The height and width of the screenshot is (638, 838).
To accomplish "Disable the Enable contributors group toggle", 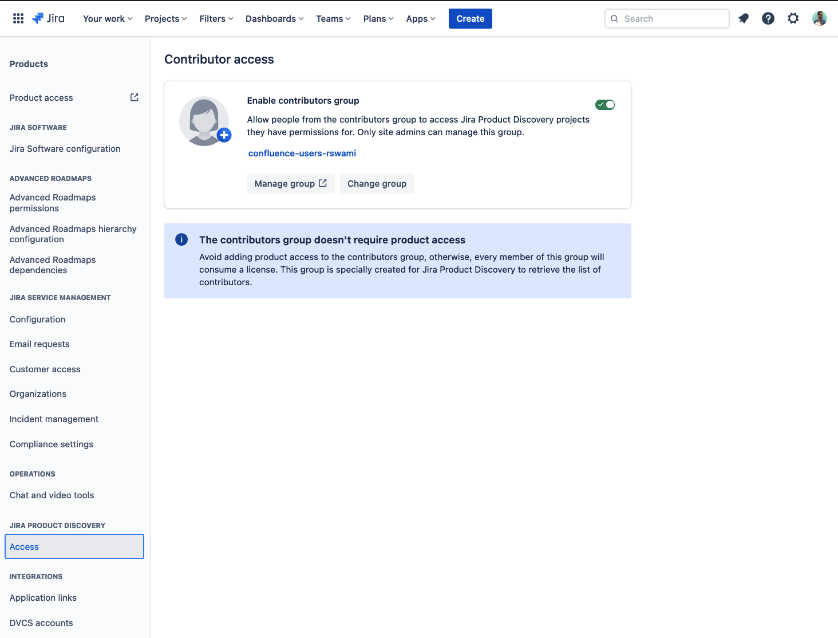I will [605, 104].
